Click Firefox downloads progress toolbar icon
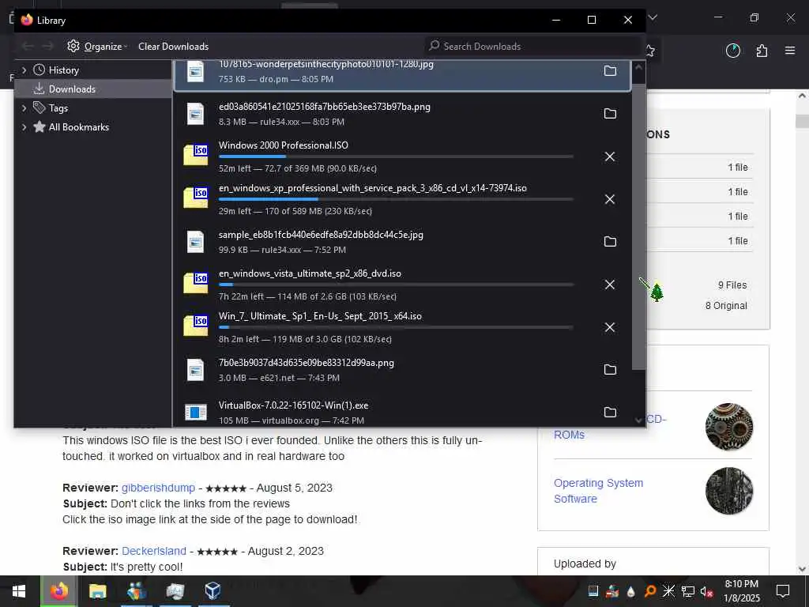Screen dimensions: 809x607 click(x=732, y=50)
